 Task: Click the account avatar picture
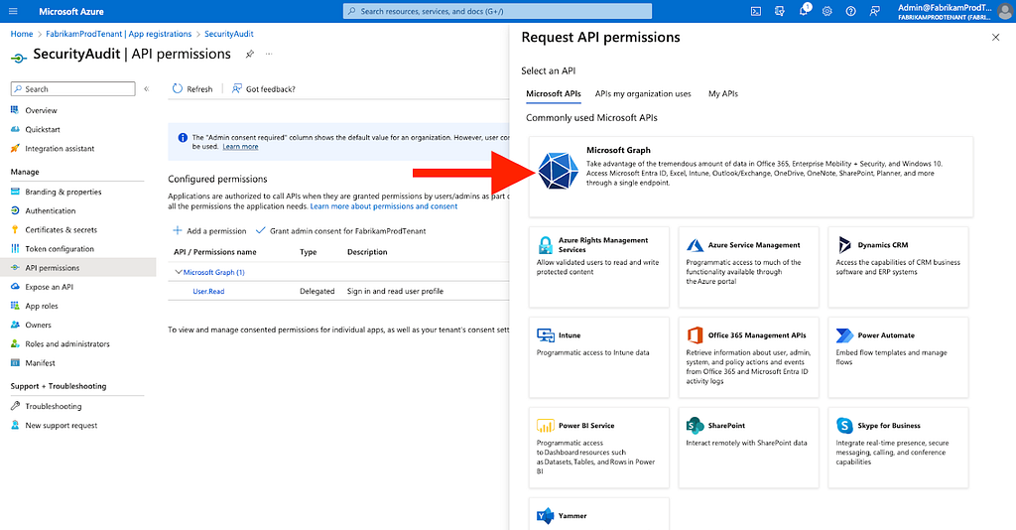[x=1006, y=11]
